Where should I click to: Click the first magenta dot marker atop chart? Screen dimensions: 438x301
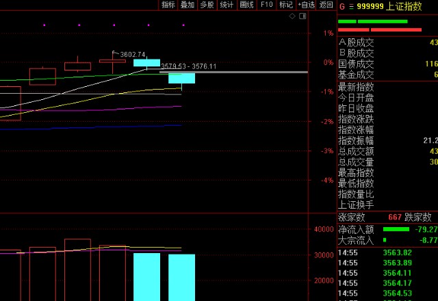click(44, 25)
